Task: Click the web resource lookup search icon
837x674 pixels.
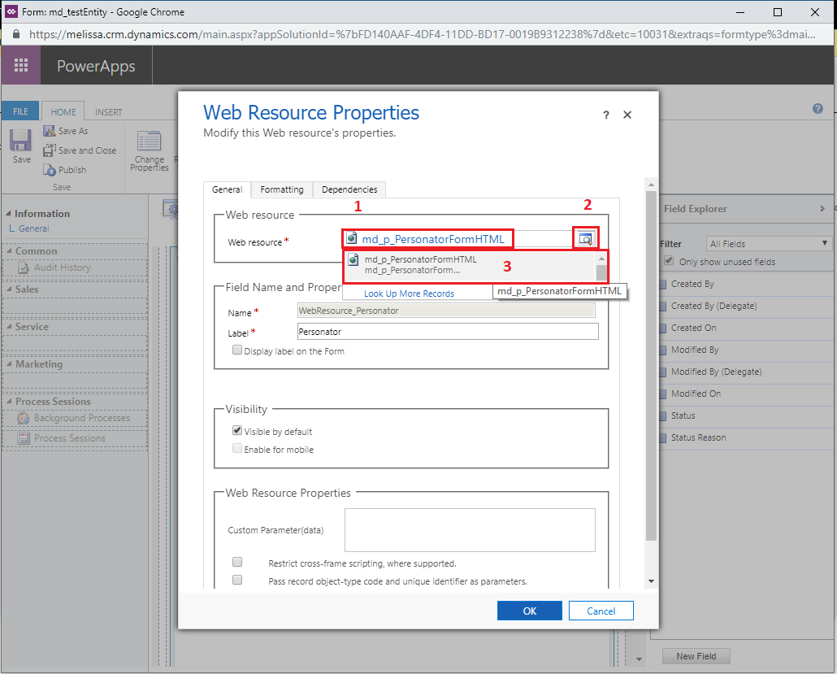Action: (586, 239)
